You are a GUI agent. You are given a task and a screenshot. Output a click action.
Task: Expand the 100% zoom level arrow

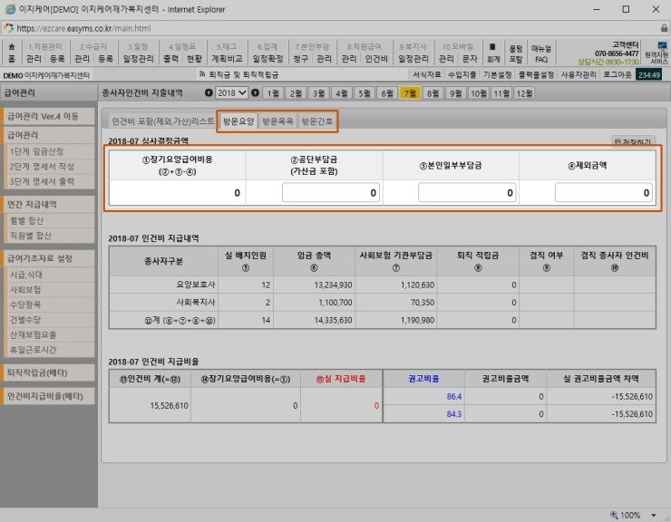(654, 515)
